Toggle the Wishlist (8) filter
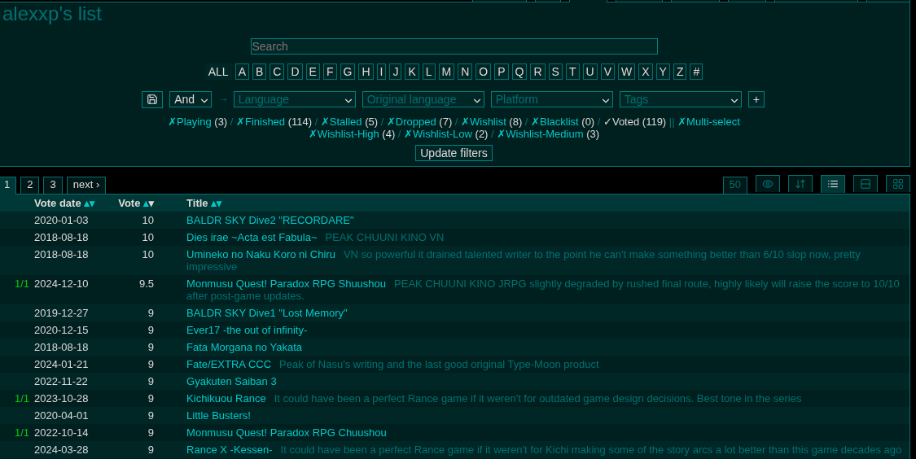916x459 pixels. tap(491, 122)
